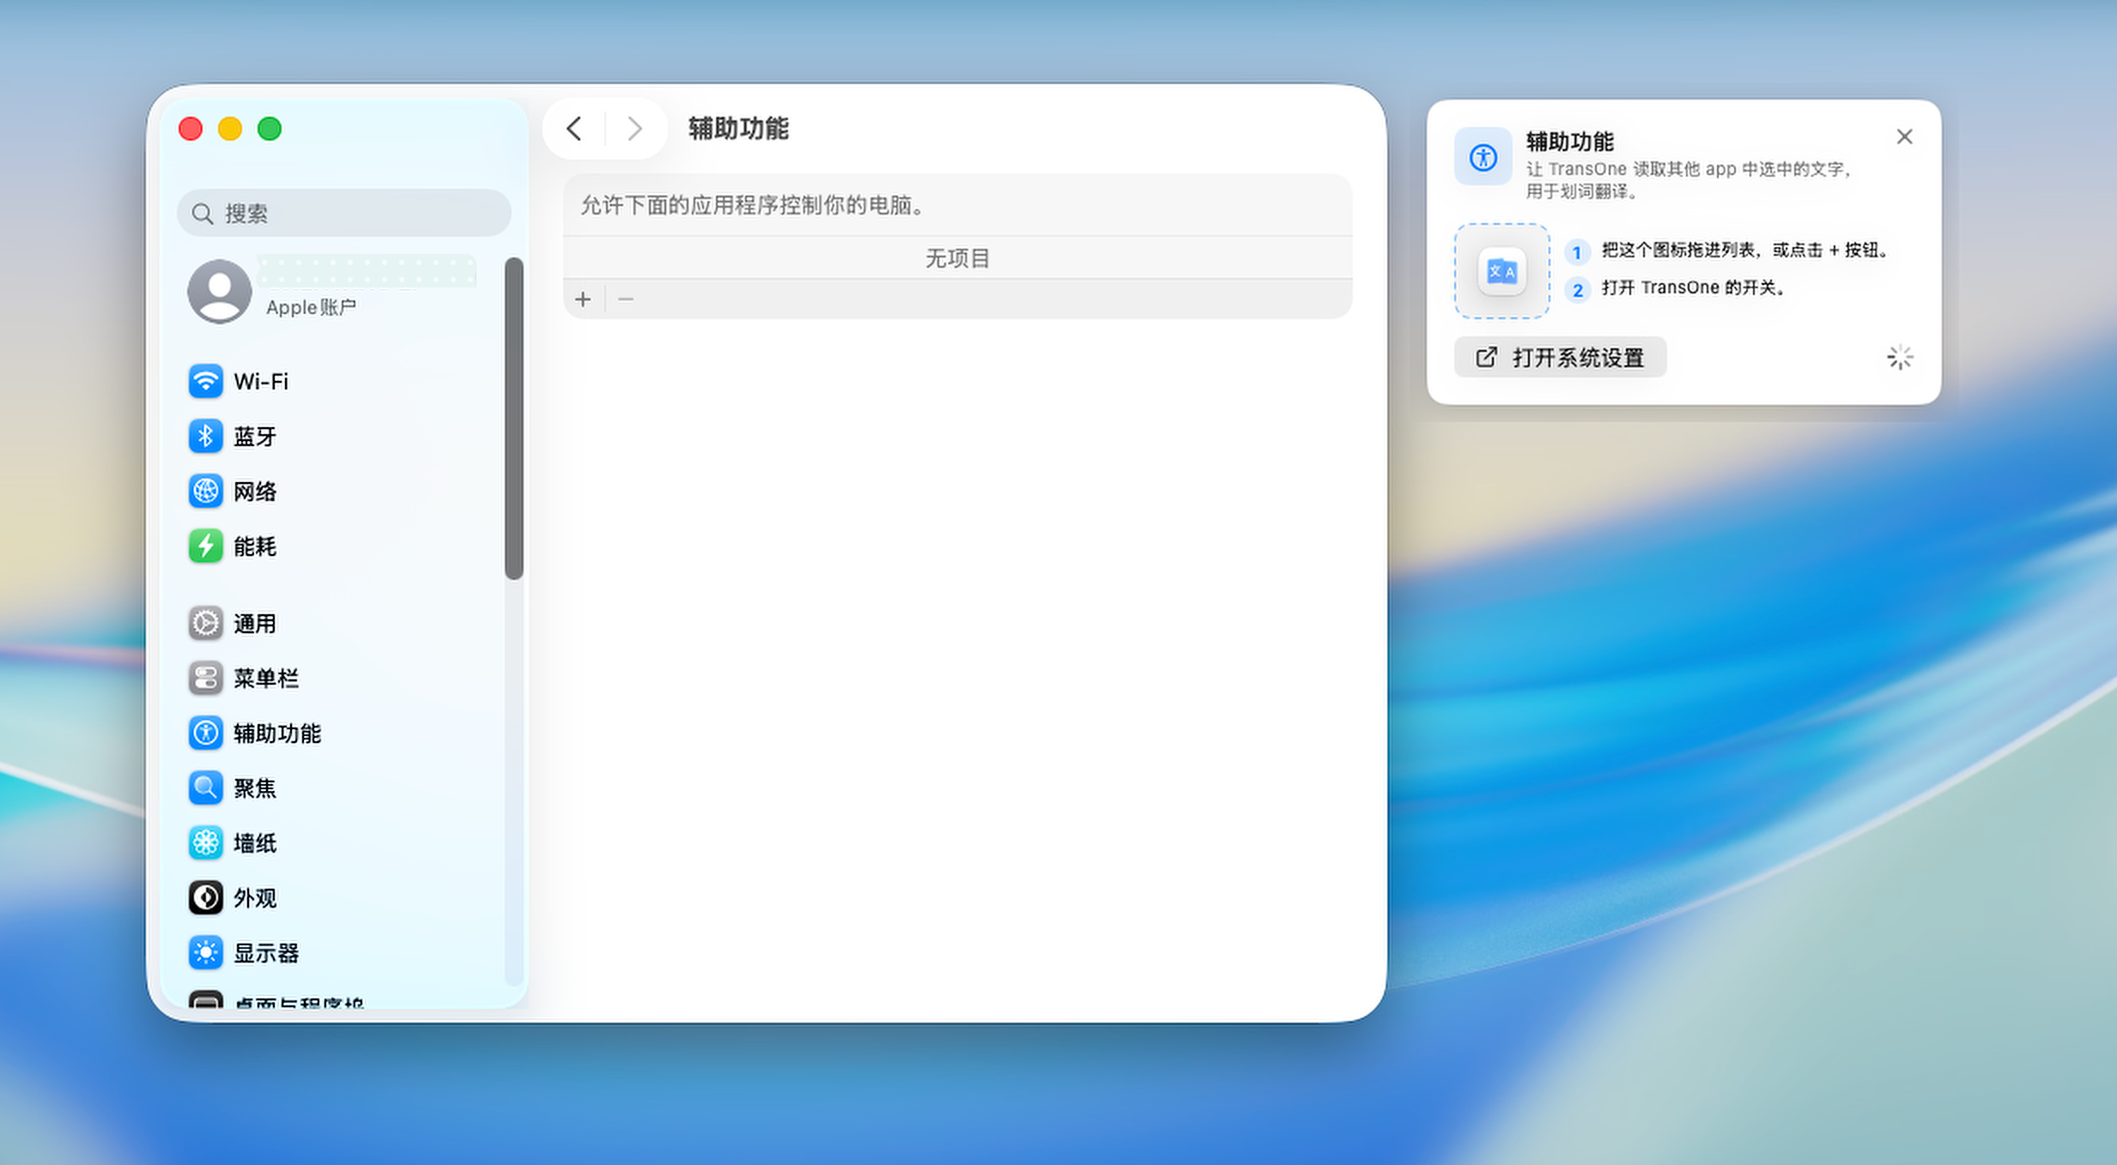2117x1165 pixels.
Task: Select the 网络 sidebar label
Action: click(x=255, y=491)
